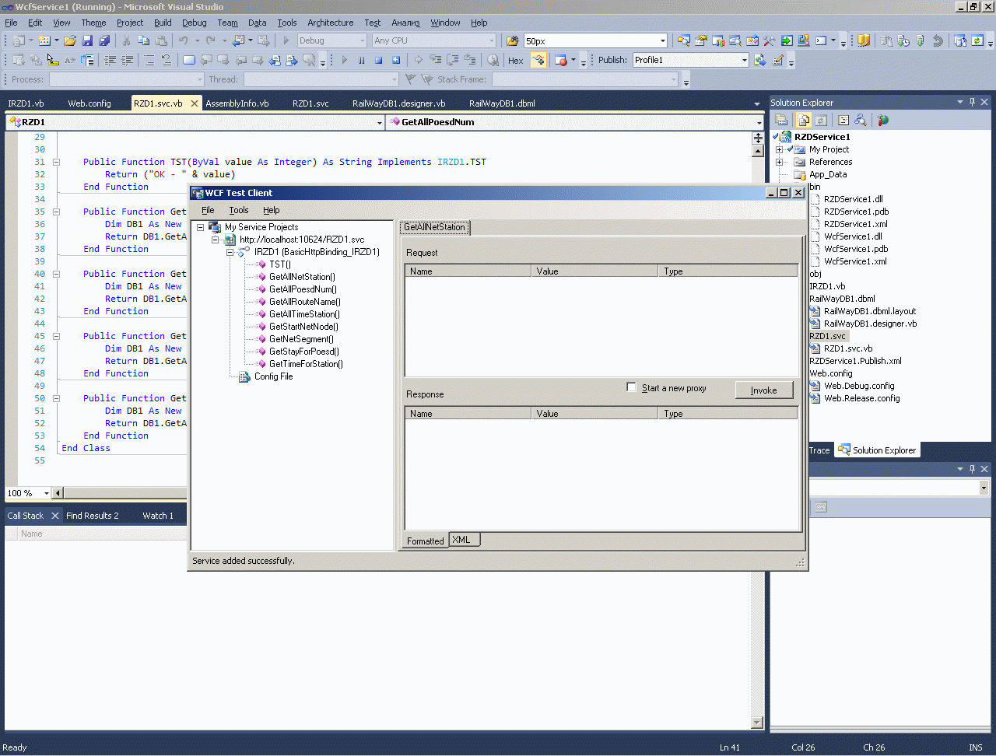Enable the 'Start a new proxy' checkbox

(631, 387)
